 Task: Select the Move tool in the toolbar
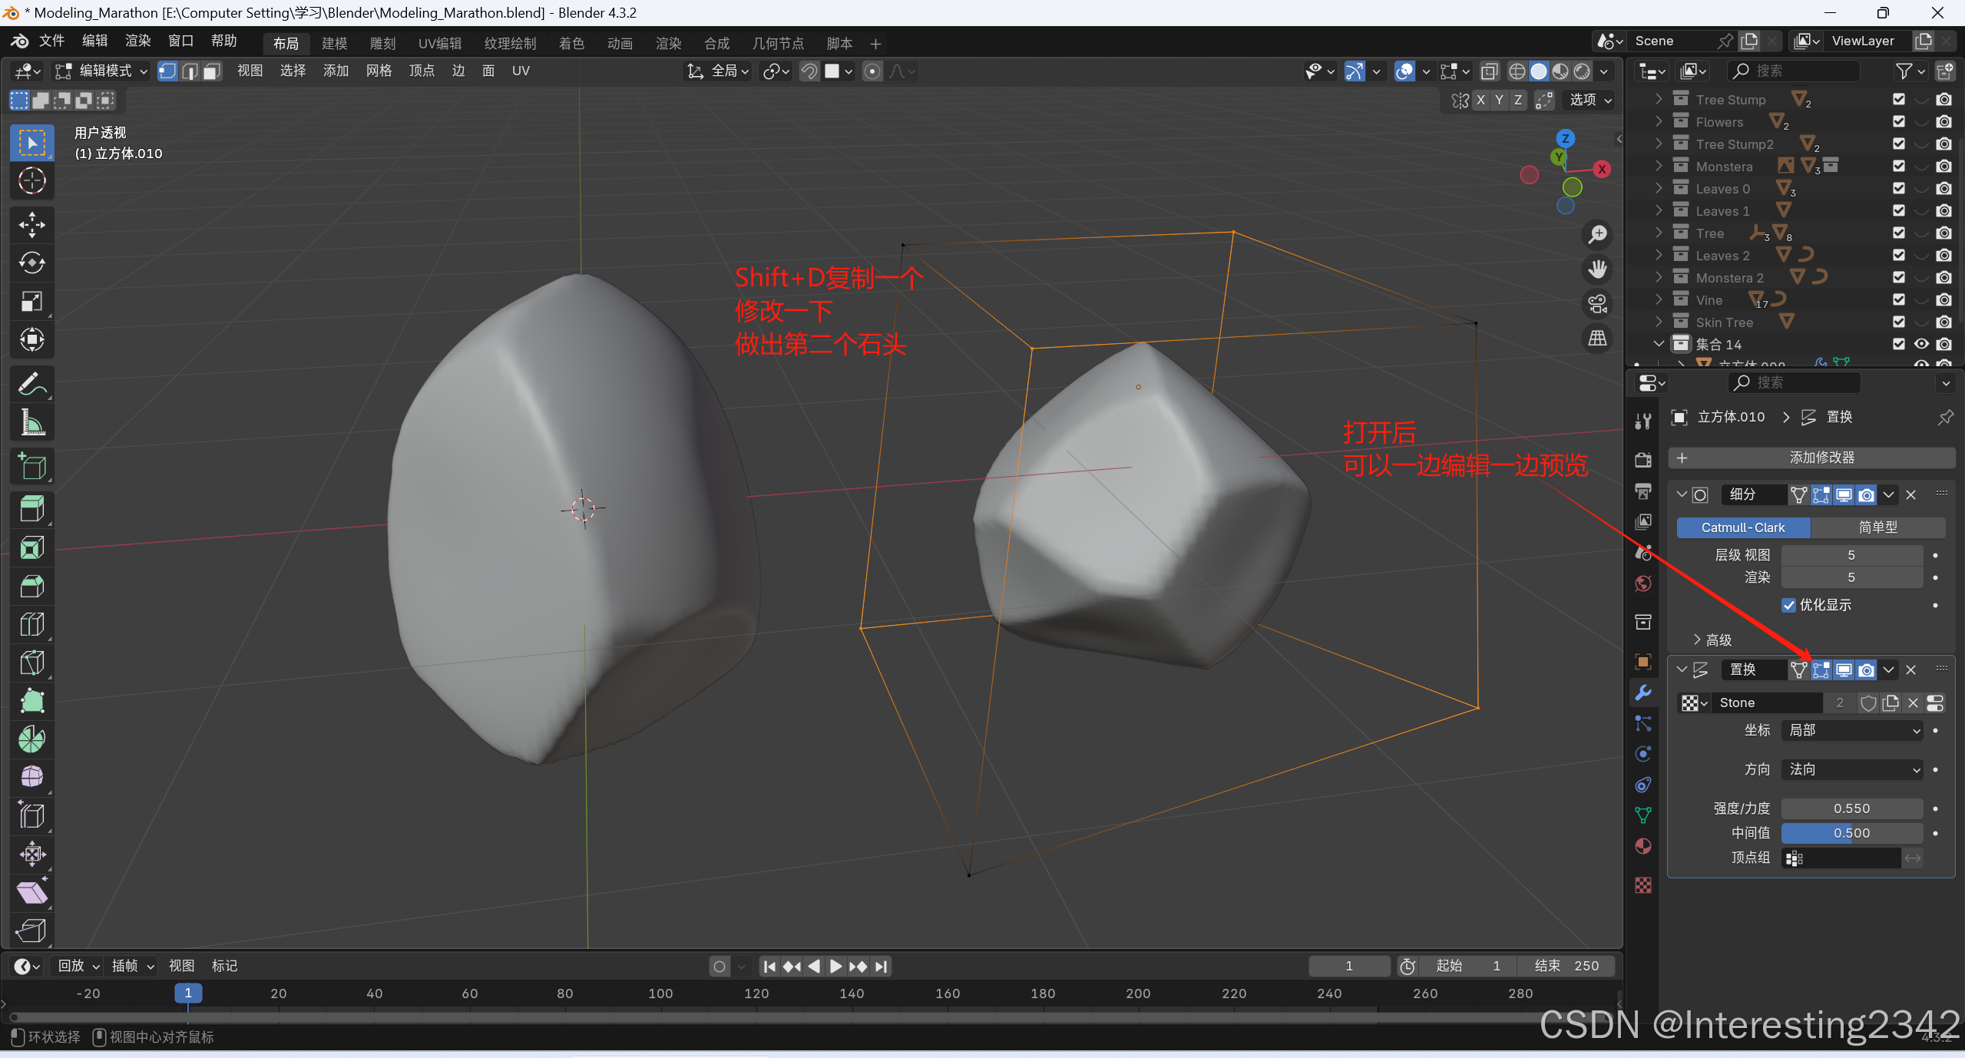[31, 225]
